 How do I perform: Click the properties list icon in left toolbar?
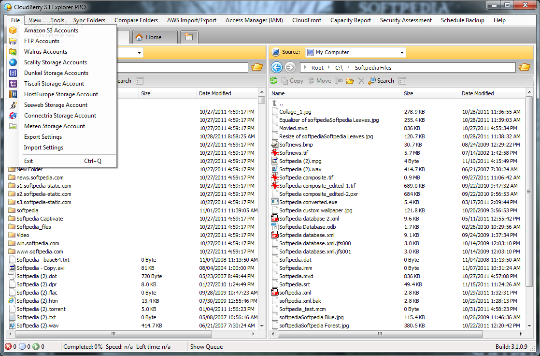(140, 81)
